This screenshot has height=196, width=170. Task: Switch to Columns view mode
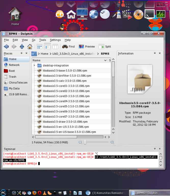pos(55,47)
